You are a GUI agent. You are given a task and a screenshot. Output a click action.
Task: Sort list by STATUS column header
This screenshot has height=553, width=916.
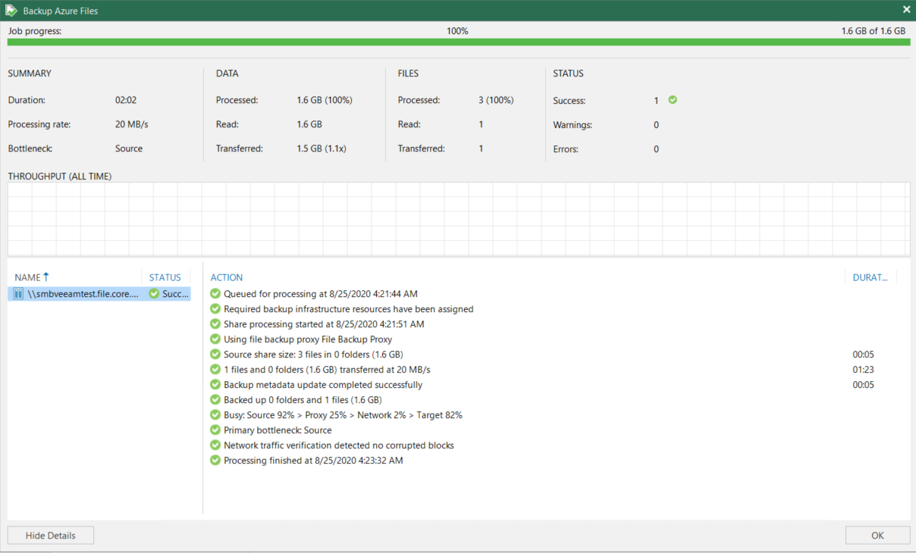(x=165, y=277)
